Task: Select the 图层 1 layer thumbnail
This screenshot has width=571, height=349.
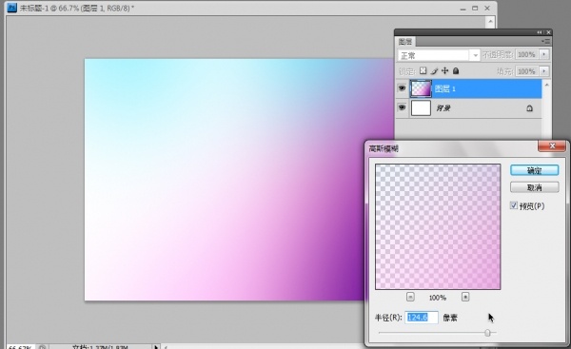Action: coord(421,88)
